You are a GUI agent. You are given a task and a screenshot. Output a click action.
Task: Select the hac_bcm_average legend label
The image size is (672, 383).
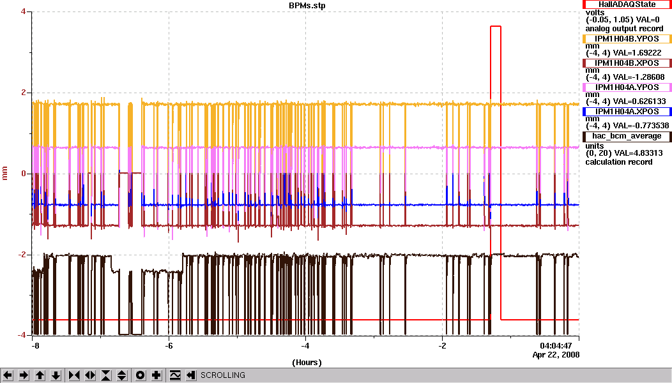[627, 136]
